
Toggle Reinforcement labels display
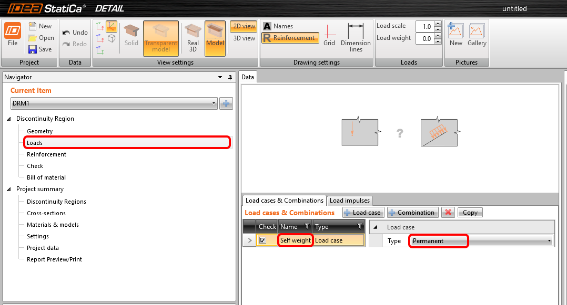(x=290, y=38)
